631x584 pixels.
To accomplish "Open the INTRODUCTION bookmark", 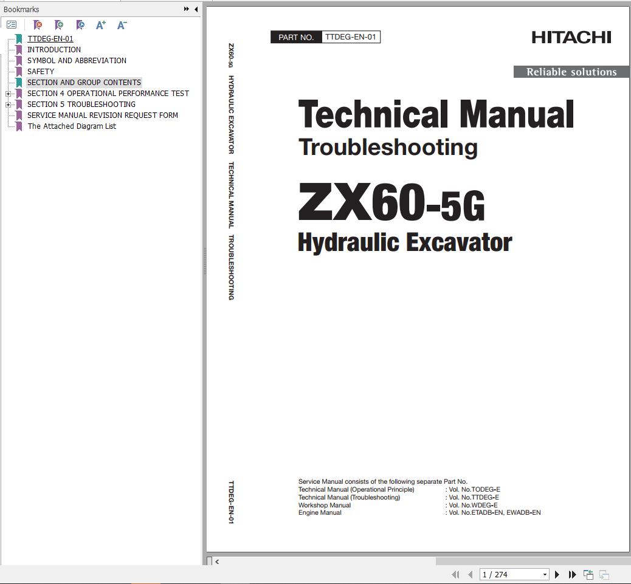I will click(54, 49).
